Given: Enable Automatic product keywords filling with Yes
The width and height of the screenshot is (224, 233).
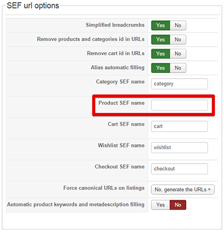Looking at the screenshot, I should (160, 205).
